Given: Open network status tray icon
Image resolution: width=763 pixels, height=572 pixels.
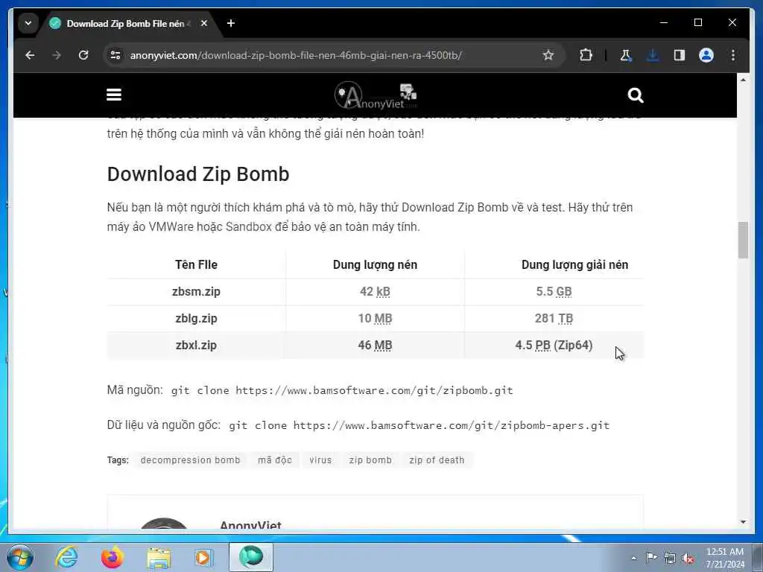Looking at the screenshot, I should point(670,558).
